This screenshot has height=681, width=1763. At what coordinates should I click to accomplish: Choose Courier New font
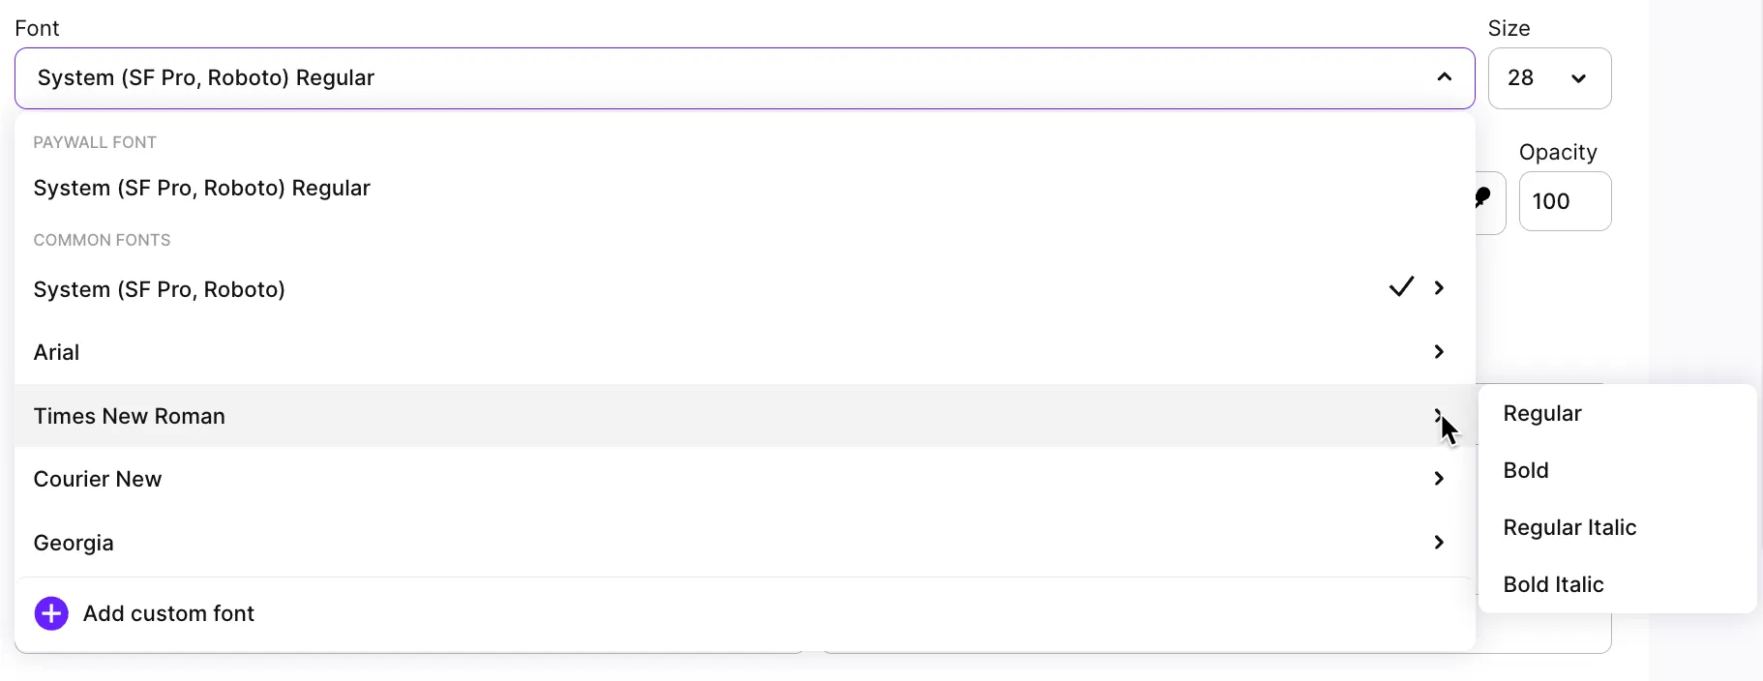[x=98, y=480]
